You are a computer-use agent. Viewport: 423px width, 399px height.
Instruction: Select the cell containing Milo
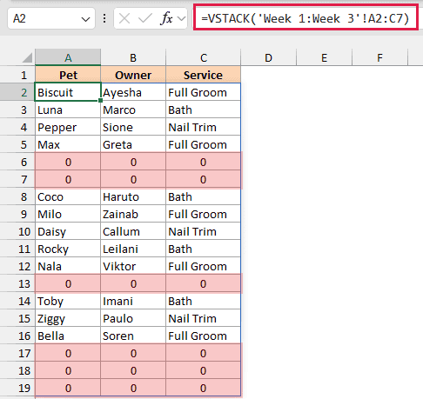pos(68,214)
